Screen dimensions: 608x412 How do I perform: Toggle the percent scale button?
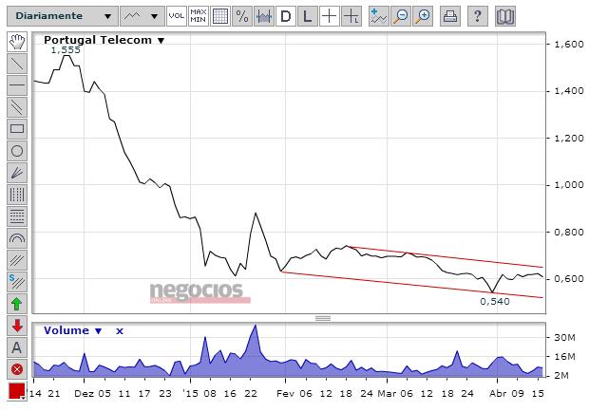(x=242, y=16)
